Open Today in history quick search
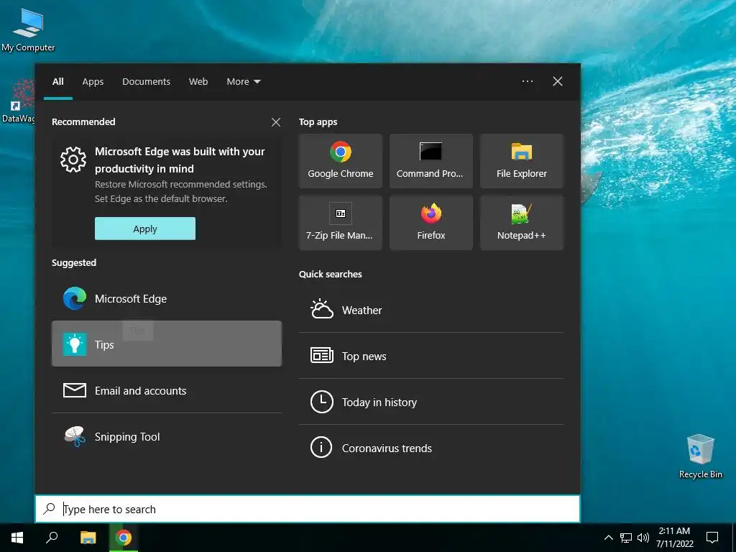Image resolution: width=736 pixels, height=552 pixels. [x=431, y=402]
